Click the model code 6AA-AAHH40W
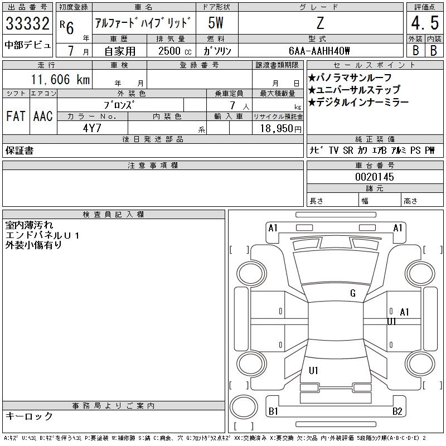Viewport: 446px width, 446px height. coord(319,51)
